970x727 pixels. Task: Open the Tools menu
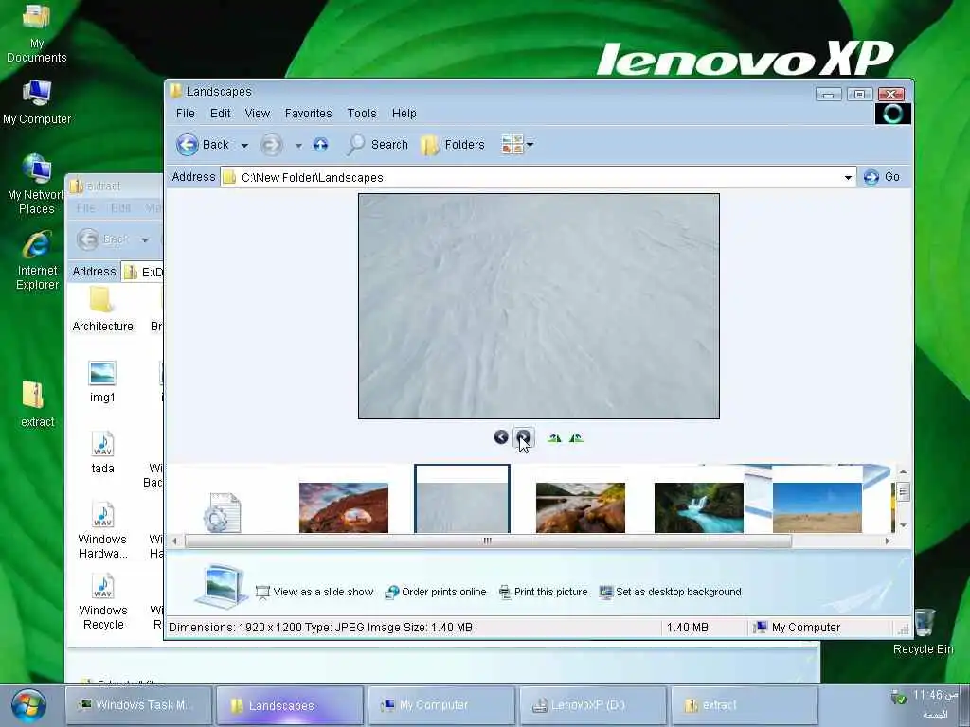(x=361, y=114)
